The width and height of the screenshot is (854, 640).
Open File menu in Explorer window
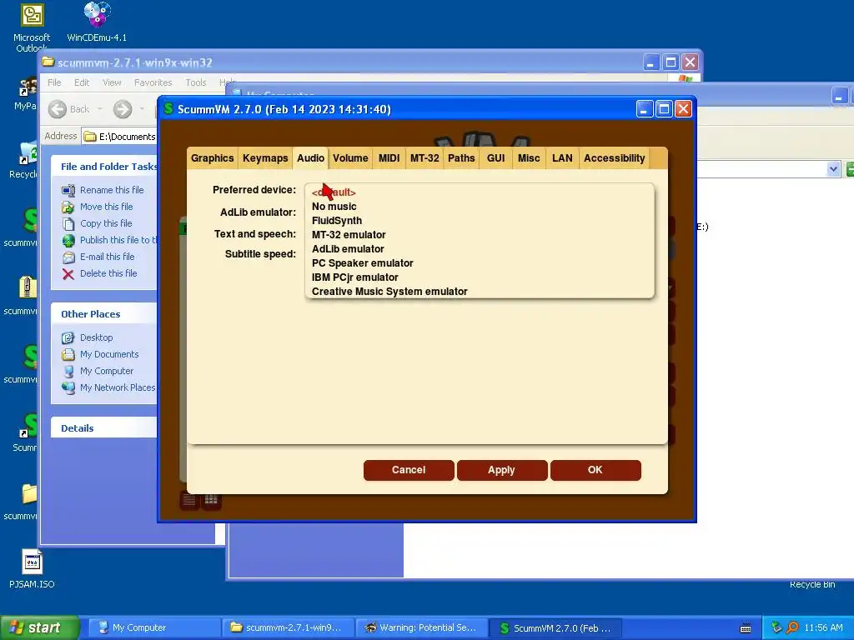coord(54,82)
